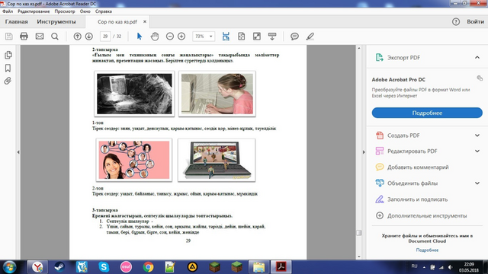
Task: Expand the Объединить файлы section
Action: pyautogui.click(x=477, y=183)
